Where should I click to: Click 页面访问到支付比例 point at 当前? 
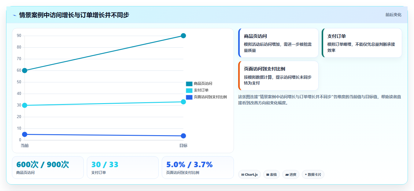tap(25, 134)
